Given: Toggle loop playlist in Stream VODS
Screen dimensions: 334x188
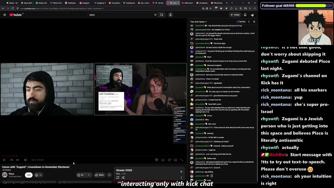Looking at the screenshot, I should [x=118, y=178].
